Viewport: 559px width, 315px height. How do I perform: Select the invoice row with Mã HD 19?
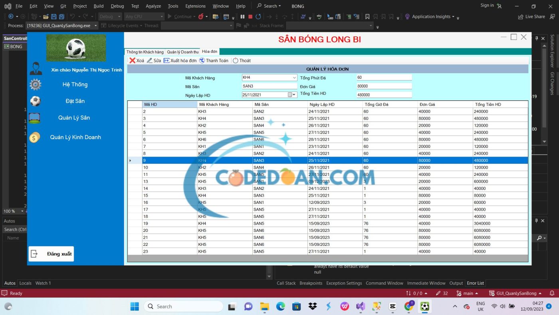point(328,223)
